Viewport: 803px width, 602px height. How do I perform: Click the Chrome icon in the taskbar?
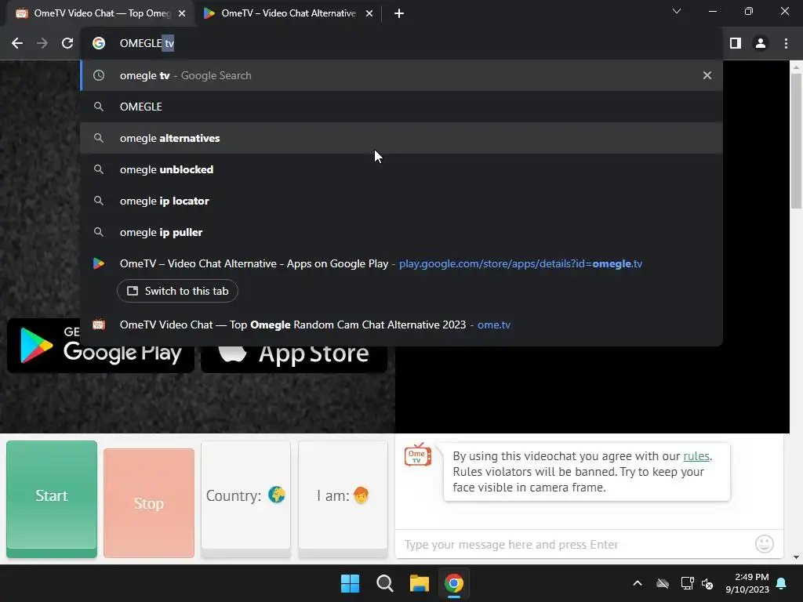(x=454, y=583)
